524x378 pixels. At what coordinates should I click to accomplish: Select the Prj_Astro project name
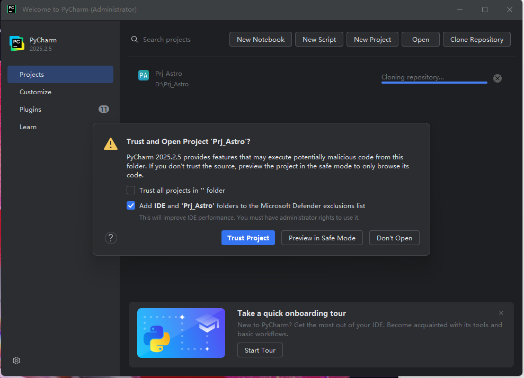[x=169, y=74]
